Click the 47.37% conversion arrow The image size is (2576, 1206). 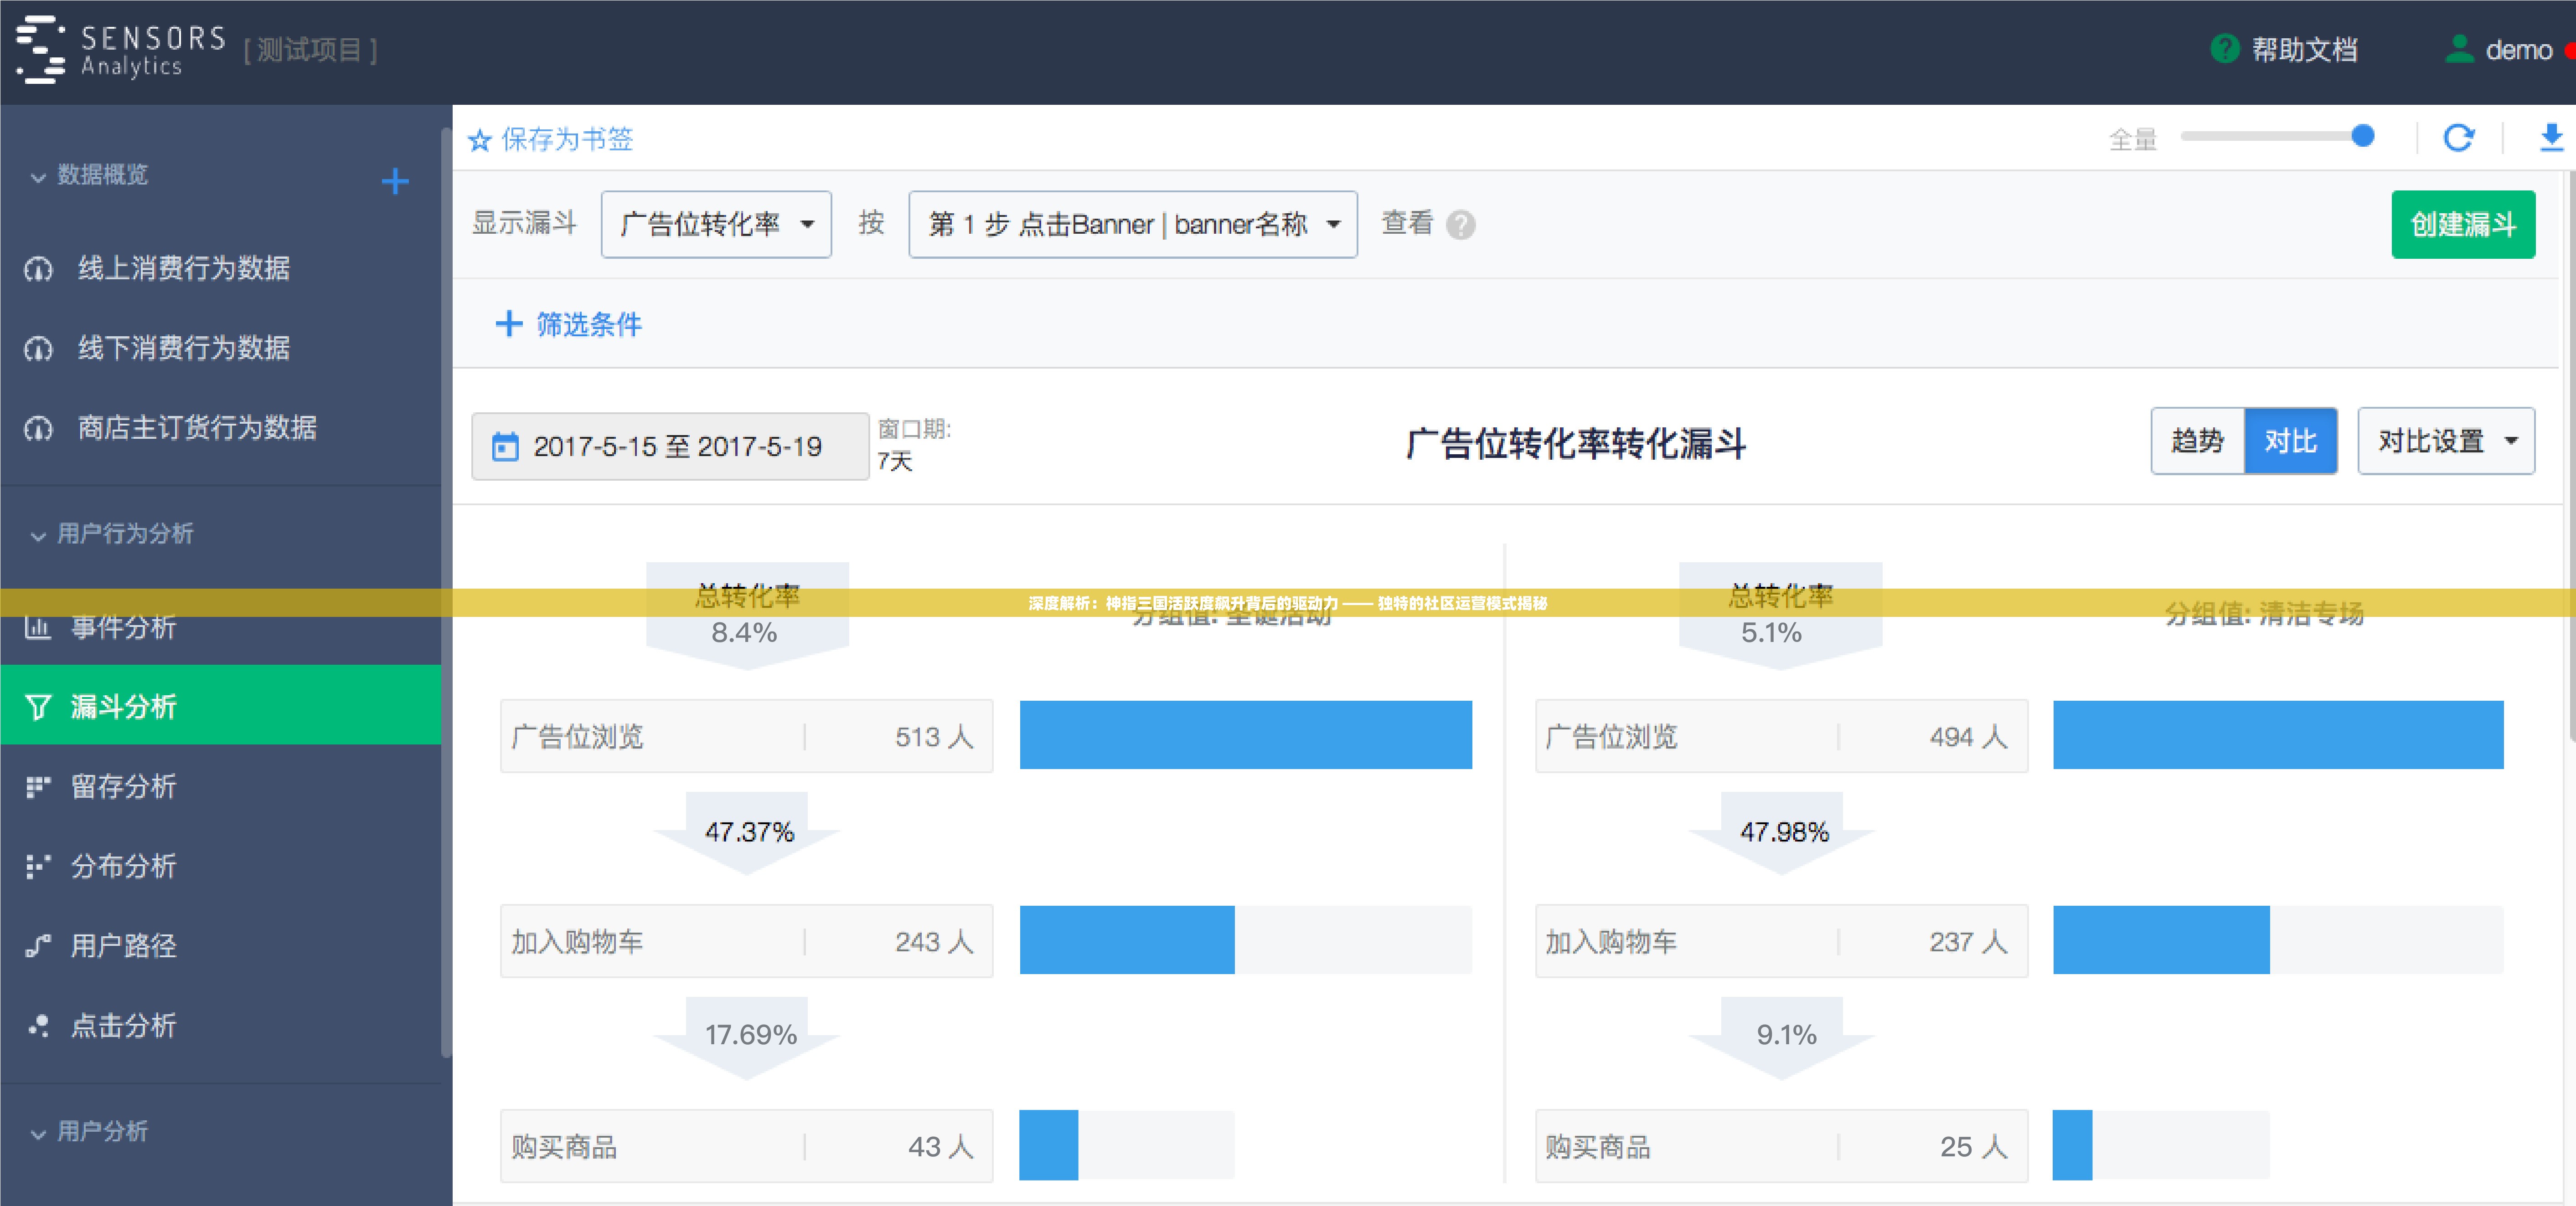[747, 834]
